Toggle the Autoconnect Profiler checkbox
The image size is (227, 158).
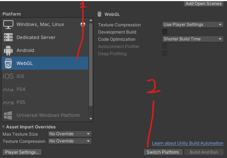(x=165, y=47)
